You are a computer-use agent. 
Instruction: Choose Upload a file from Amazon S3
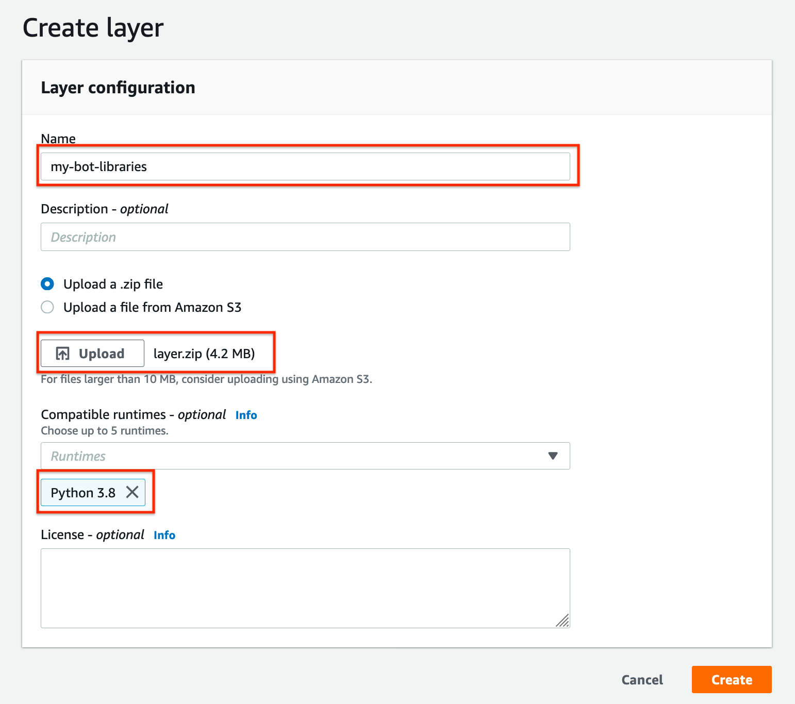click(x=47, y=307)
